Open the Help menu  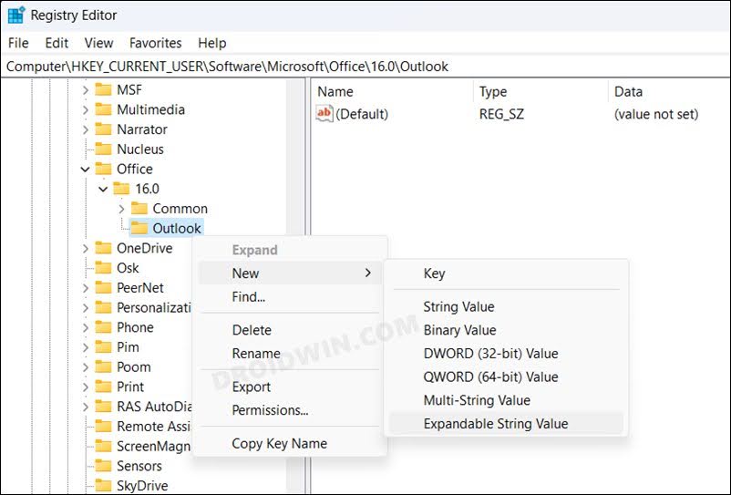point(212,43)
